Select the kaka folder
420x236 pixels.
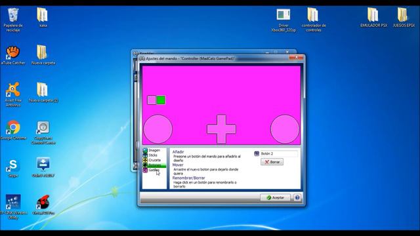pyautogui.click(x=43, y=18)
